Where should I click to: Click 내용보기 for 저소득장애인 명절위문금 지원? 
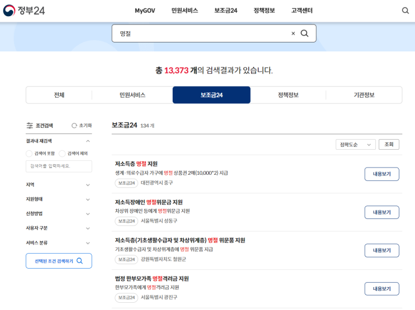pyautogui.click(x=381, y=212)
